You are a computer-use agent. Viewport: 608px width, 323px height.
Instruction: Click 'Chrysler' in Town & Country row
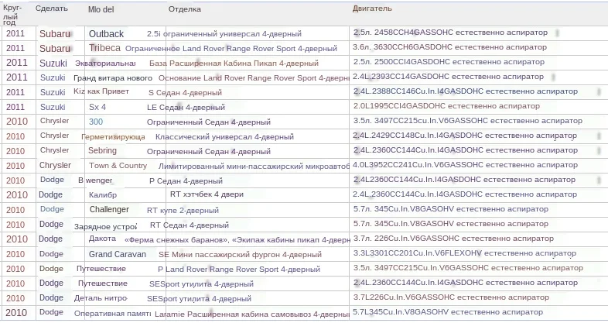pos(55,166)
